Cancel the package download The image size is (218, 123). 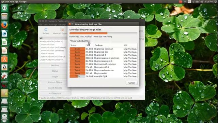coord(131,83)
